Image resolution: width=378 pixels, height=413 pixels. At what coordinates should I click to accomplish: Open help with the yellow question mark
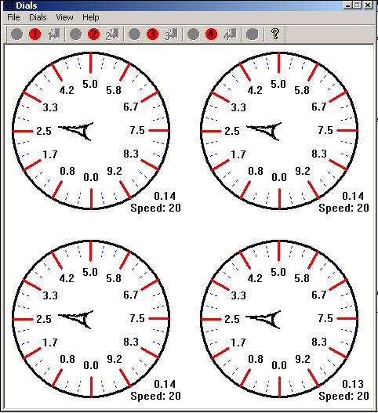(x=275, y=34)
